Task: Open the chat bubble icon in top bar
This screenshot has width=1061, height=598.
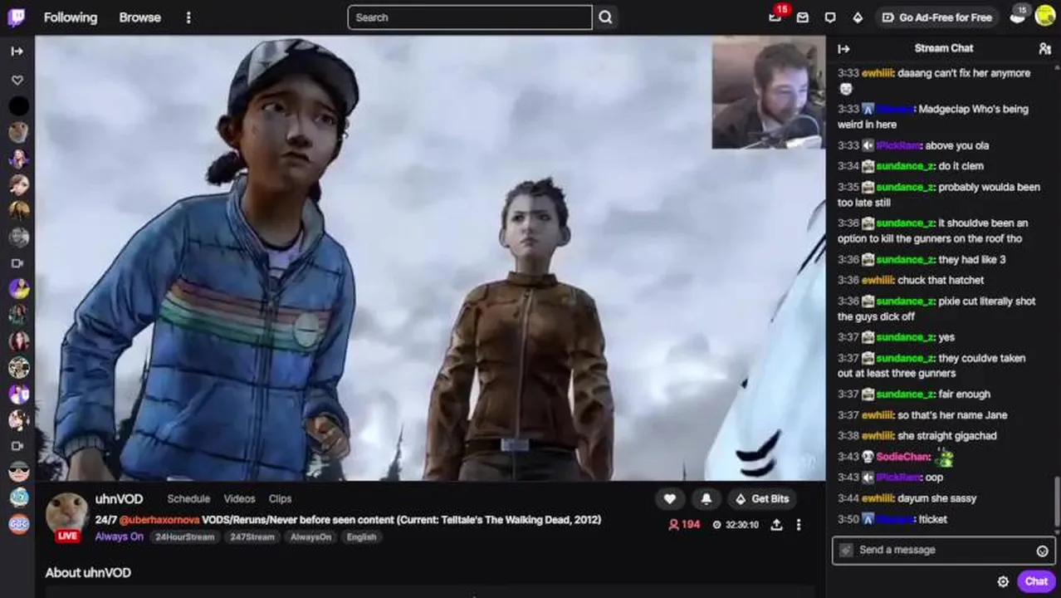Action: pyautogui.click(x=830, y=17)
